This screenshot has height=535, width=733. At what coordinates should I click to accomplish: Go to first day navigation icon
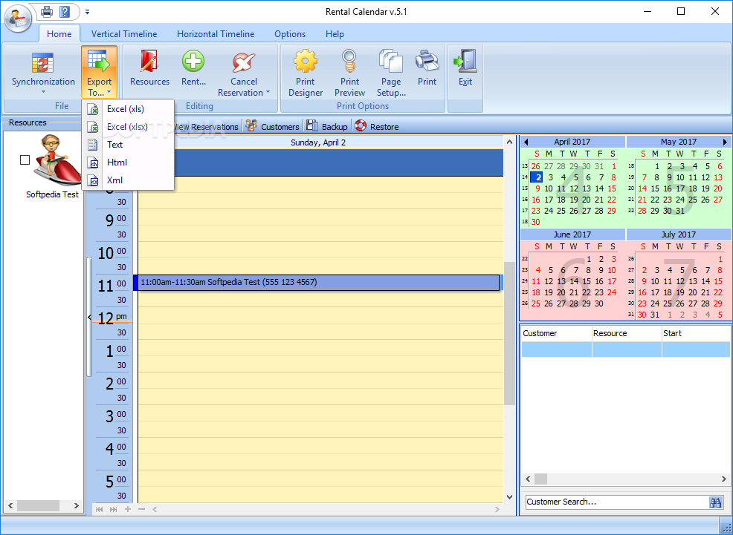coord(99,509)
